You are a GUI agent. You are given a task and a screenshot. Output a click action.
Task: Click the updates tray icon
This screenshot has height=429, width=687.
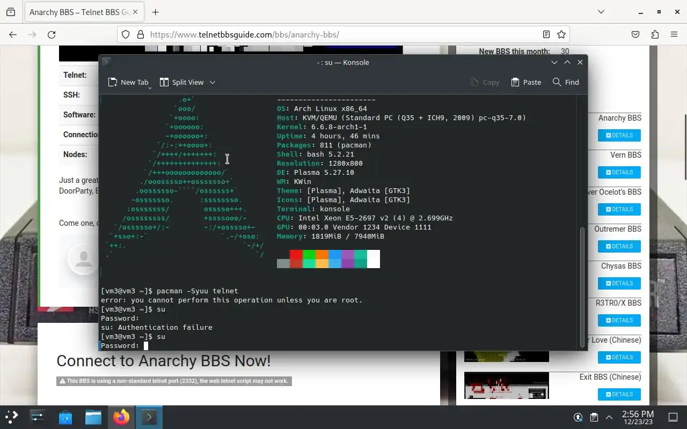click(x=578, y=417)
